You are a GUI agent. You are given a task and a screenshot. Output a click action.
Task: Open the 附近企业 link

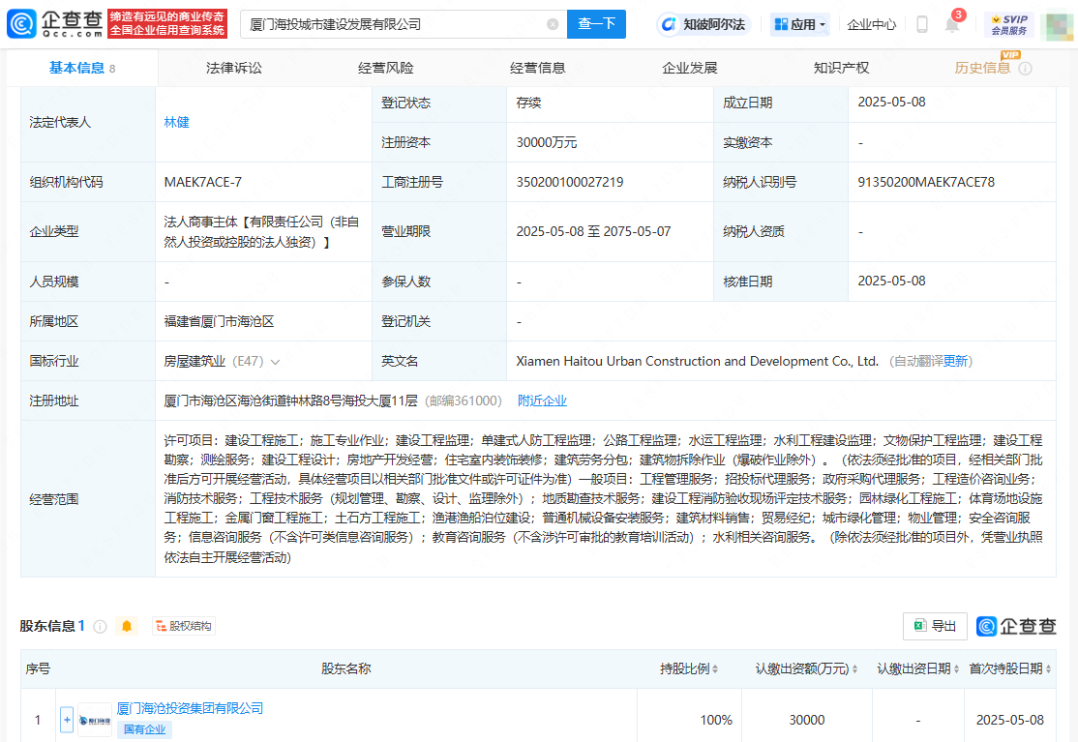(542, 401)
